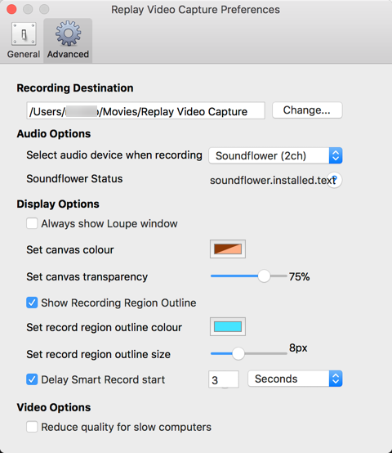Select the Advanced gear tab
Image resolution: width=392 pixels, height=453 pixels.
(68, 40)
